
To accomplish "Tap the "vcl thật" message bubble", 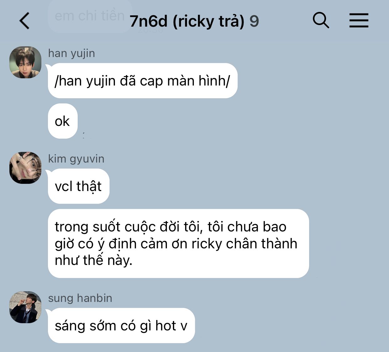I will click(79, 186).
